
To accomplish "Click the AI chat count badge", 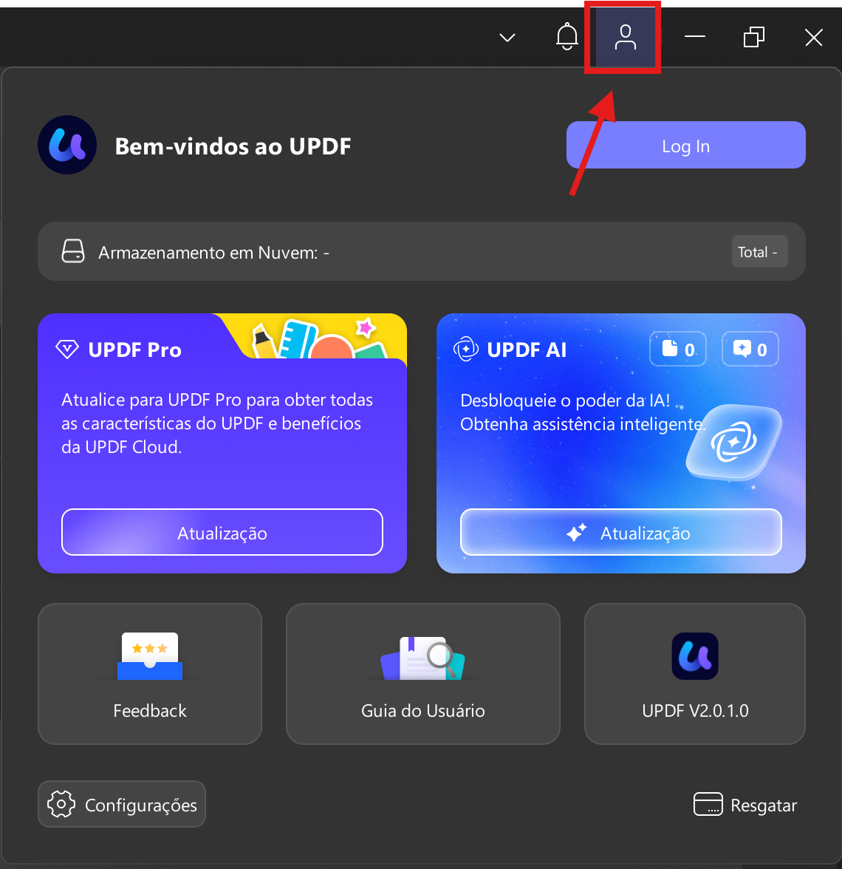I will tap(750, 349).
